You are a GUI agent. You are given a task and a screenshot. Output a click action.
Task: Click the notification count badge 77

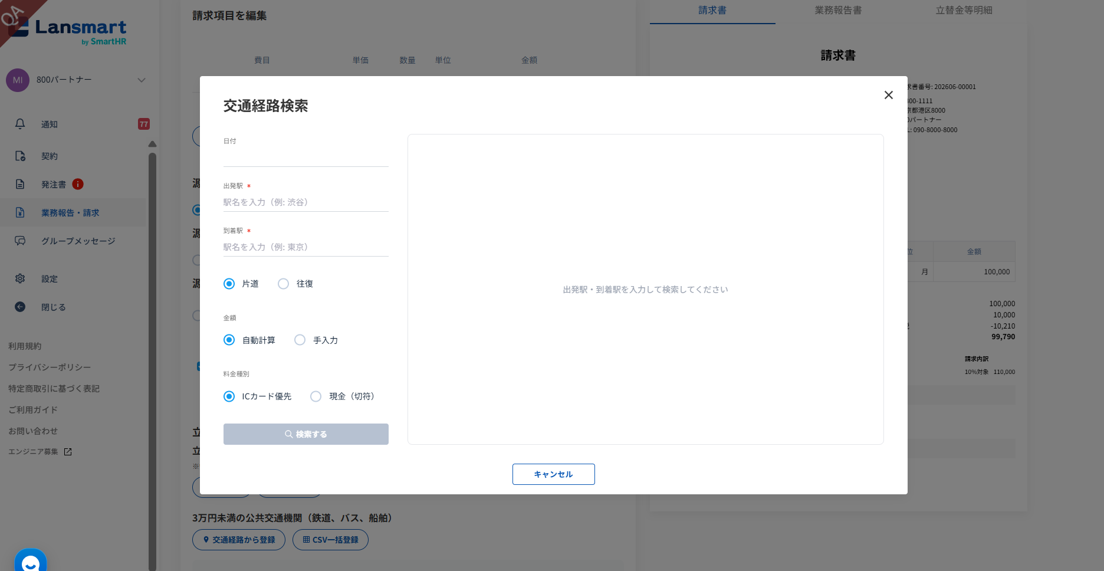tap(144, 124)
